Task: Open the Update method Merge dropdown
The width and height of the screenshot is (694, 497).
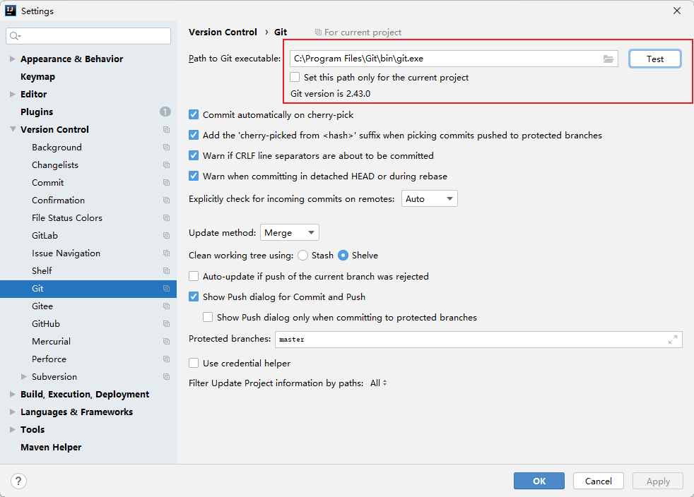Action: pos(290,233)
